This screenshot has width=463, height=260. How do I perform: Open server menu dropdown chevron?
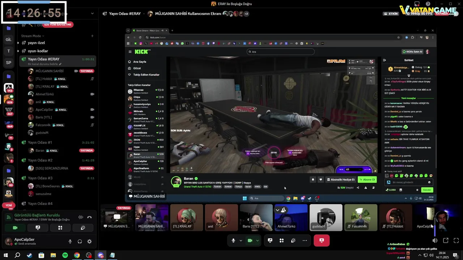click(92, 14)
